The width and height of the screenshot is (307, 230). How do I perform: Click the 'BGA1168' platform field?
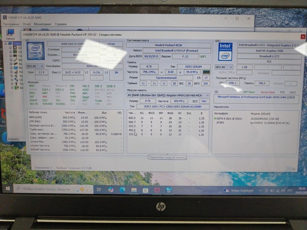[x=92, y=66]
